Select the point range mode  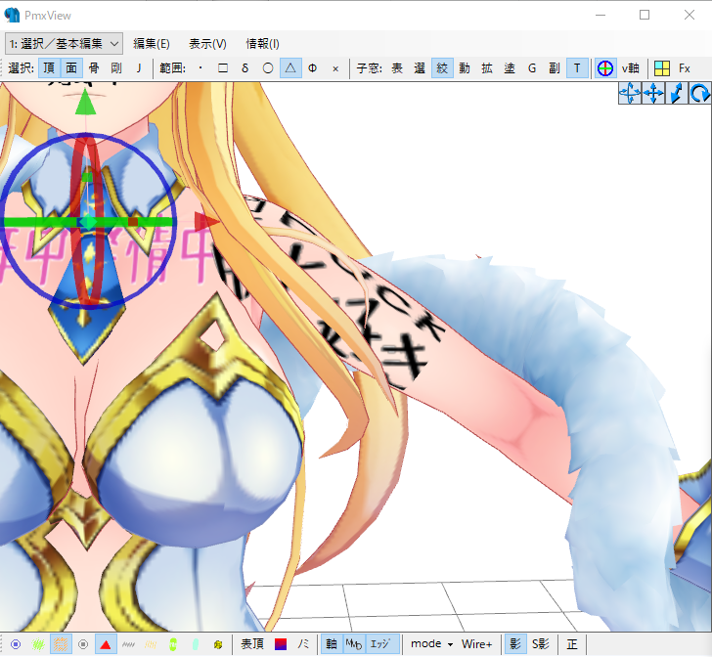(200, 68)
